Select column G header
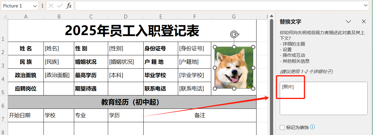 point(234,17)
